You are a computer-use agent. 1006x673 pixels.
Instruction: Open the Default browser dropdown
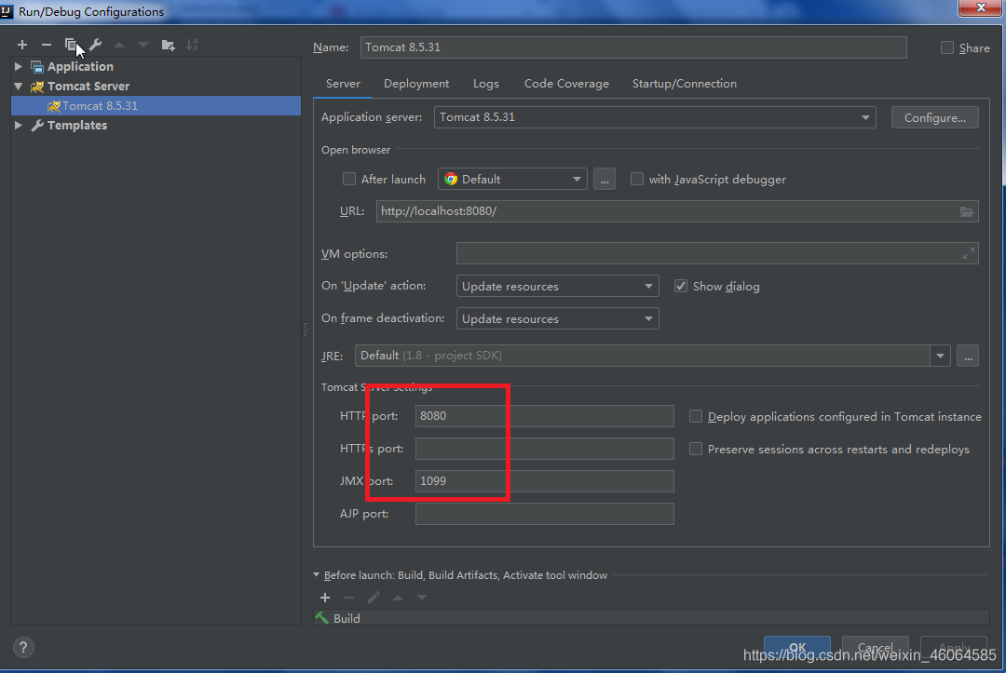coord(512,180)
